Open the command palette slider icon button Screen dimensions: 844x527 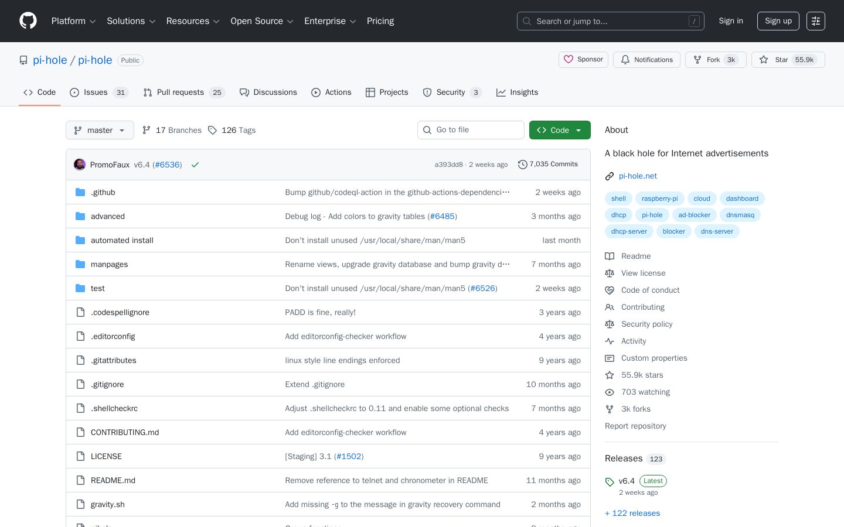(816, 21)
